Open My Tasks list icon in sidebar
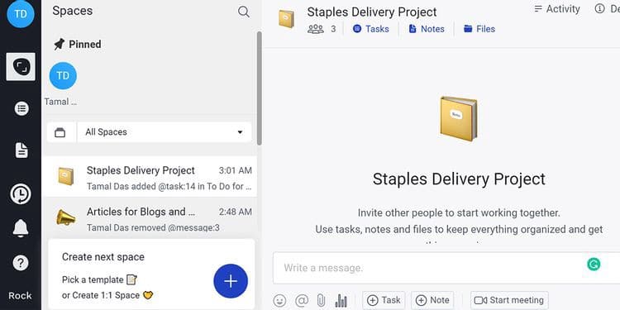This screenshot has height=310, width=620. (x=21, y=108)
